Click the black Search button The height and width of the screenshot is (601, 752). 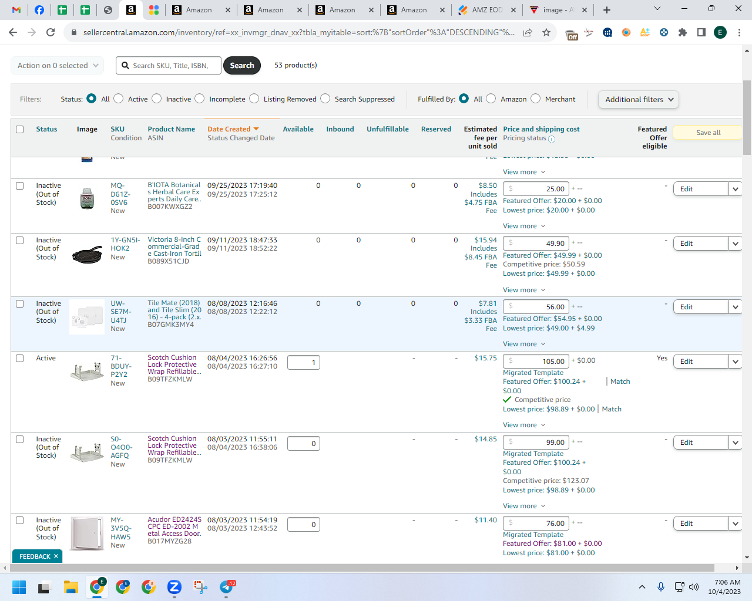[242, 66]
